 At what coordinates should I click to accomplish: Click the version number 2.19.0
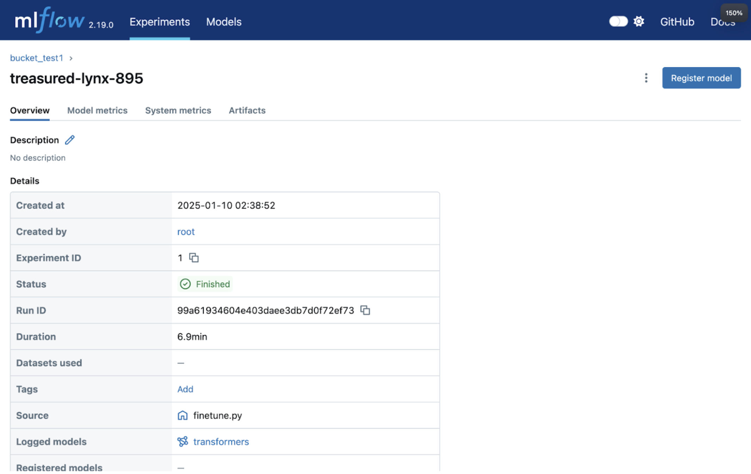click(101, 25)
